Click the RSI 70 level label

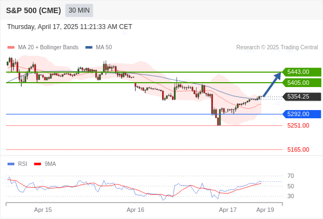coord(291,176)
